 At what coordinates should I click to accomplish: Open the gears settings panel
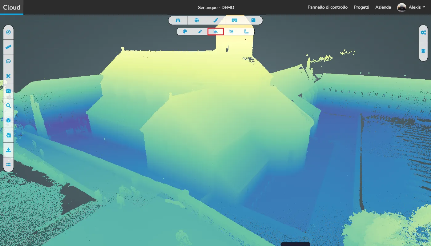423,32
